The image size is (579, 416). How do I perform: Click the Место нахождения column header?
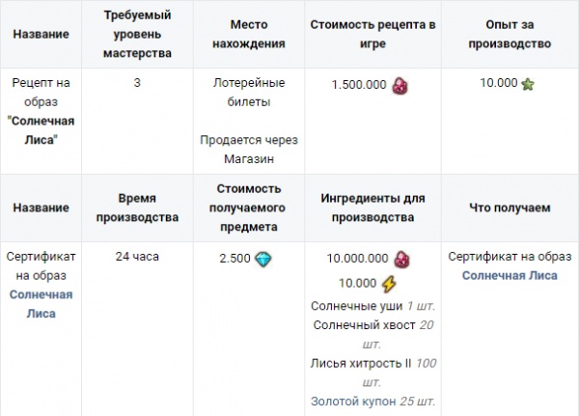pos(248,35)
